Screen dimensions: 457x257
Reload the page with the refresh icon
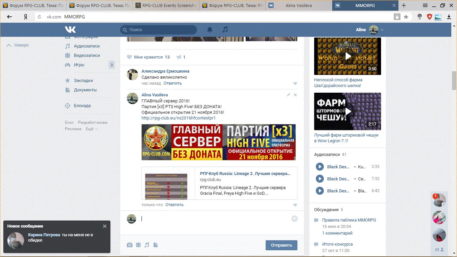click(x=39, y=17)
